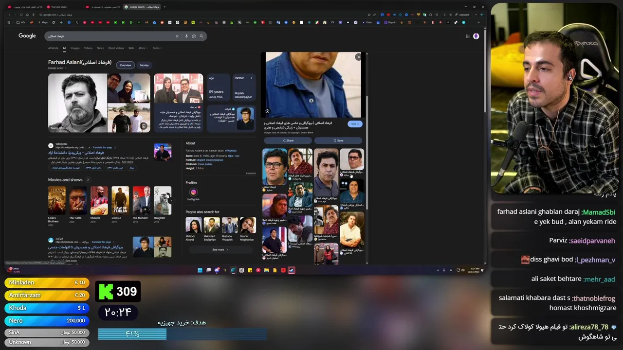Click the Google logo
This screenshot has height=350, width=623.
27,36
